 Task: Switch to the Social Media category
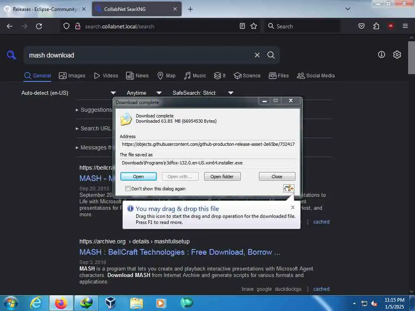316,76
